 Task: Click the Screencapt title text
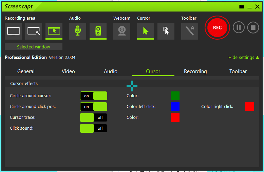19,6
